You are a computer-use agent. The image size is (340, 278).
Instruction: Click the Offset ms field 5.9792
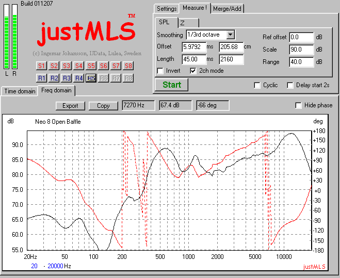pos(194,47)
